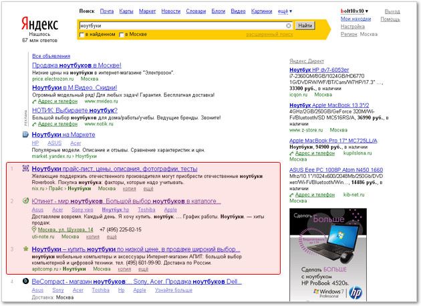Change the Регион setting link
This screenshot has width=421, height=306.
tap(349, 34)
